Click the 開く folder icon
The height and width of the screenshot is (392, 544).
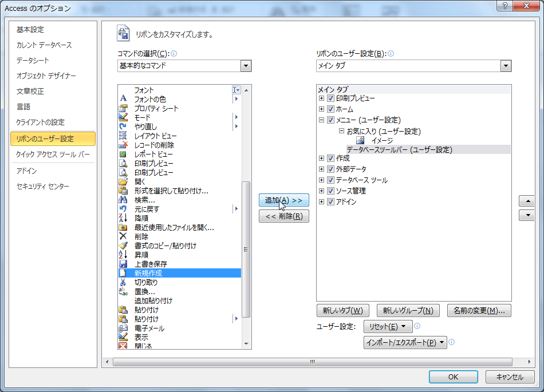pos(123,181)
